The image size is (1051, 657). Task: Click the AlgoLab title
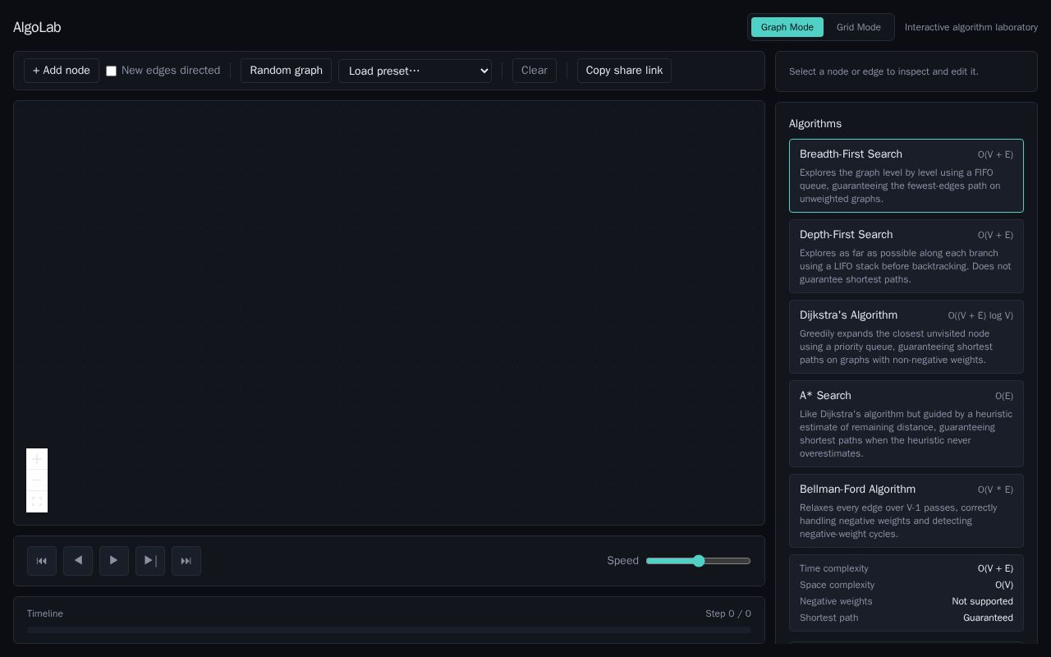pyautogui.click(x=37, y=27)
